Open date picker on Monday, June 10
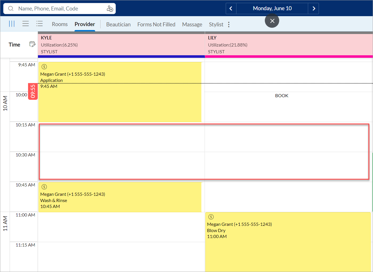 272,8
